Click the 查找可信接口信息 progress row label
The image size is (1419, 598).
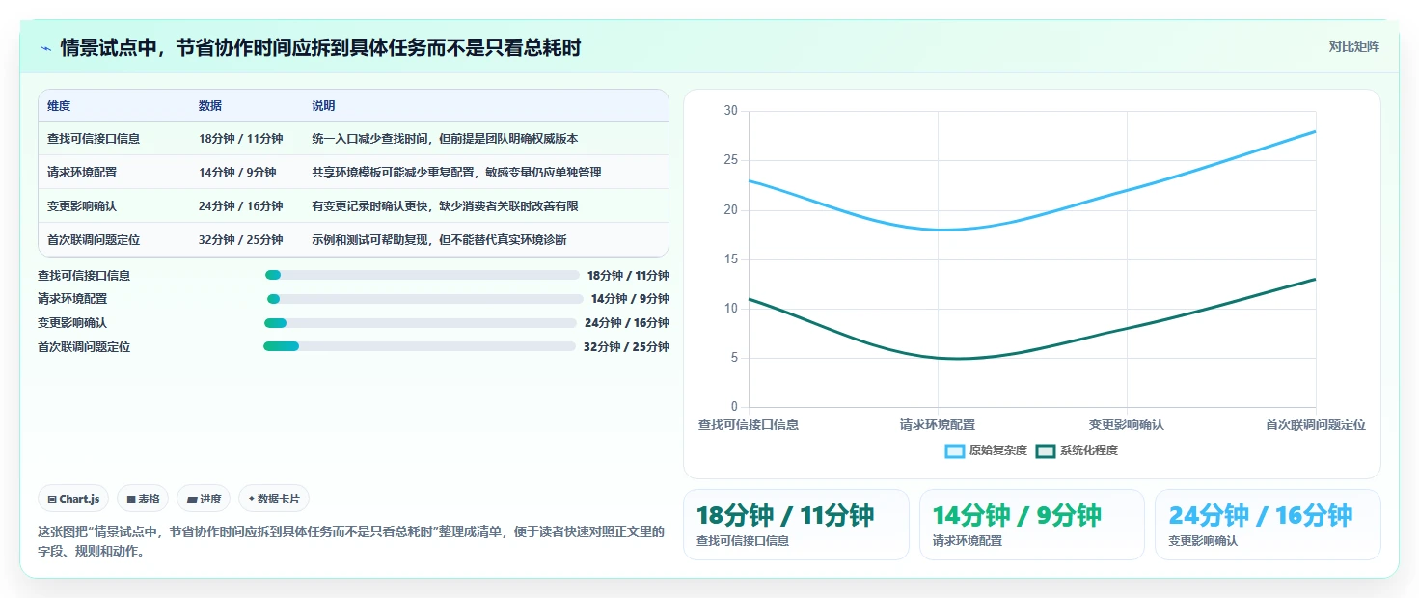84,275
